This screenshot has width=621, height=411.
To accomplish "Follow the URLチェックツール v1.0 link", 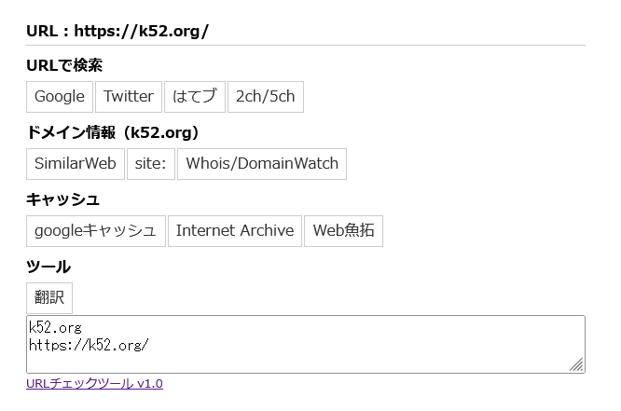I will (x=94, y=384).
